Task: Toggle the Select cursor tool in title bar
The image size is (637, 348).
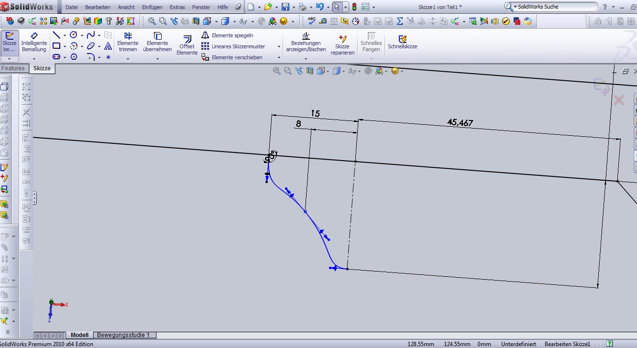Action: [337, 7]
